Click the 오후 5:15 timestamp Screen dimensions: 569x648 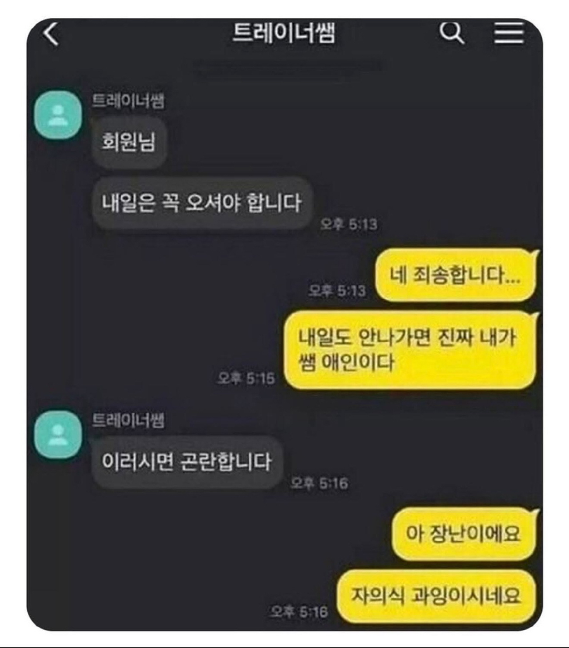click(246, 378)
